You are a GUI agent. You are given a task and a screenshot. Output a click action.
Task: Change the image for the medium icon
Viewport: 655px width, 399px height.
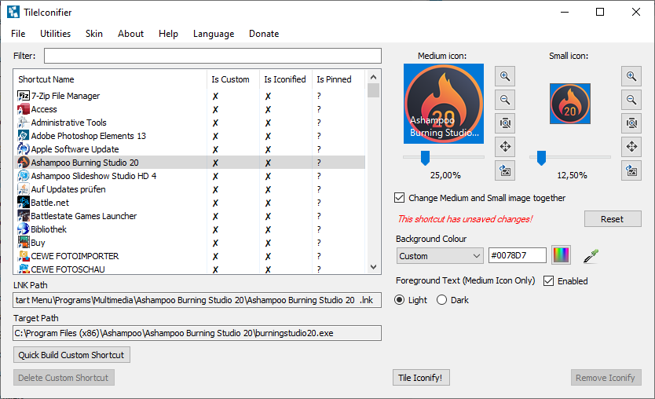click(505, 170)
